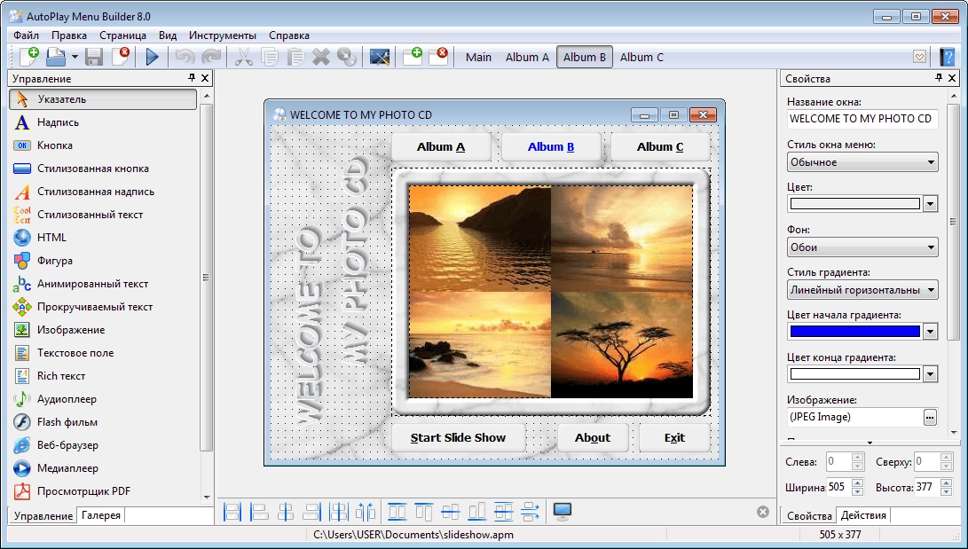Switch to the Действия tab
Image resolution: width=968 pixels, height=549 pixels.
(863, 515)
